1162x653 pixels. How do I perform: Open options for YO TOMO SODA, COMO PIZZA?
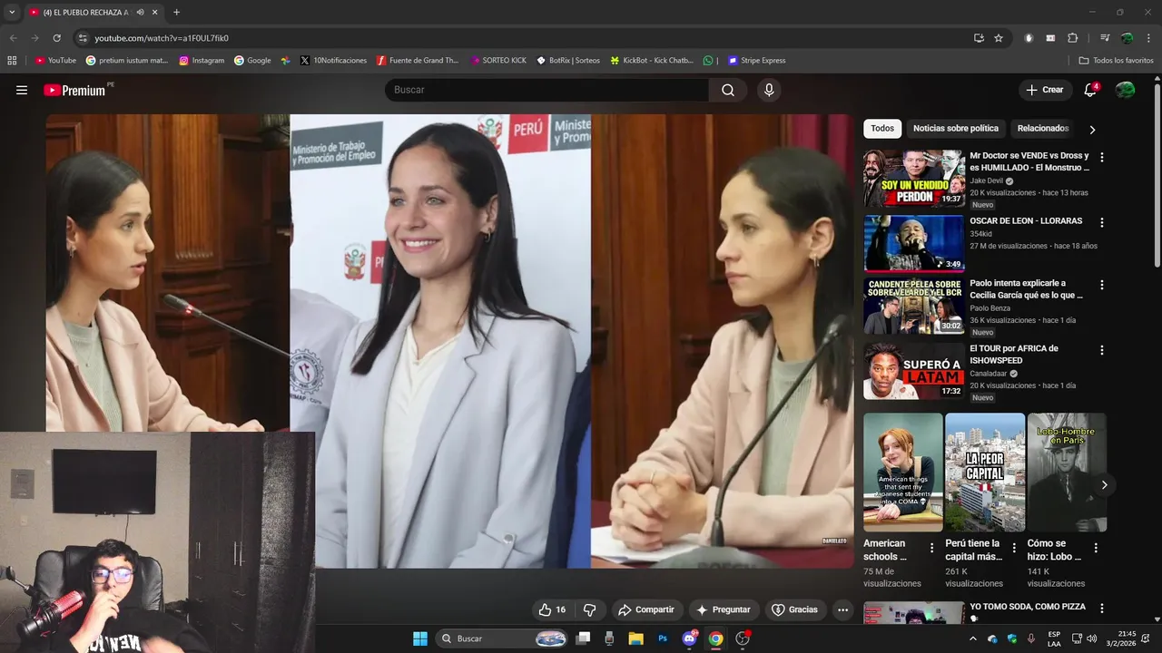coord(1102,609)
